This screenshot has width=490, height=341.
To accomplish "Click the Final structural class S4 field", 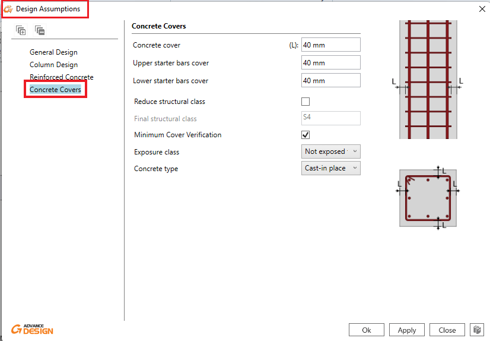I will tap(330, 118).
